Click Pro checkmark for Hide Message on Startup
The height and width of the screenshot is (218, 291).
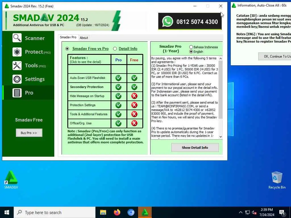pos(119,96)
